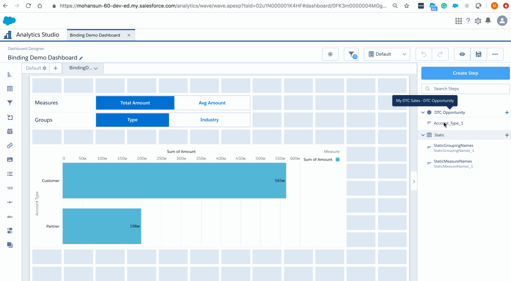Screen dimensions: 511x281
Task: Collapse the right steps panel arrow
Action: (414, 182)
